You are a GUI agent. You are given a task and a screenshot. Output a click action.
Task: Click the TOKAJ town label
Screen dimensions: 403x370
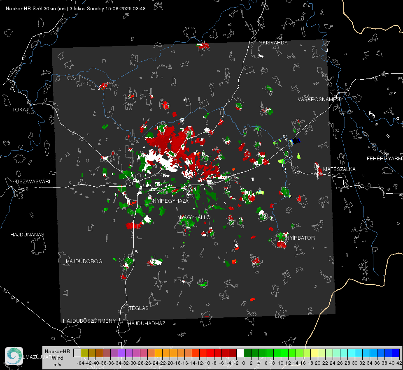point(20,110)
